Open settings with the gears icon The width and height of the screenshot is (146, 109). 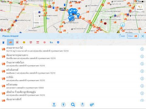pos(92,104)
